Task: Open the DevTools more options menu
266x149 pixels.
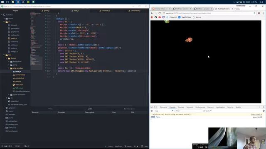Action: [260, 107]
